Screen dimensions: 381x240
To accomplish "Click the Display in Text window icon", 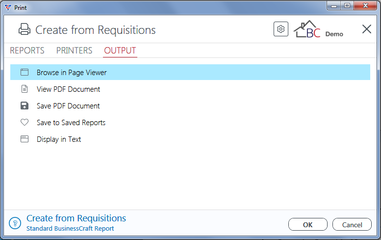I will coord(25,139).
